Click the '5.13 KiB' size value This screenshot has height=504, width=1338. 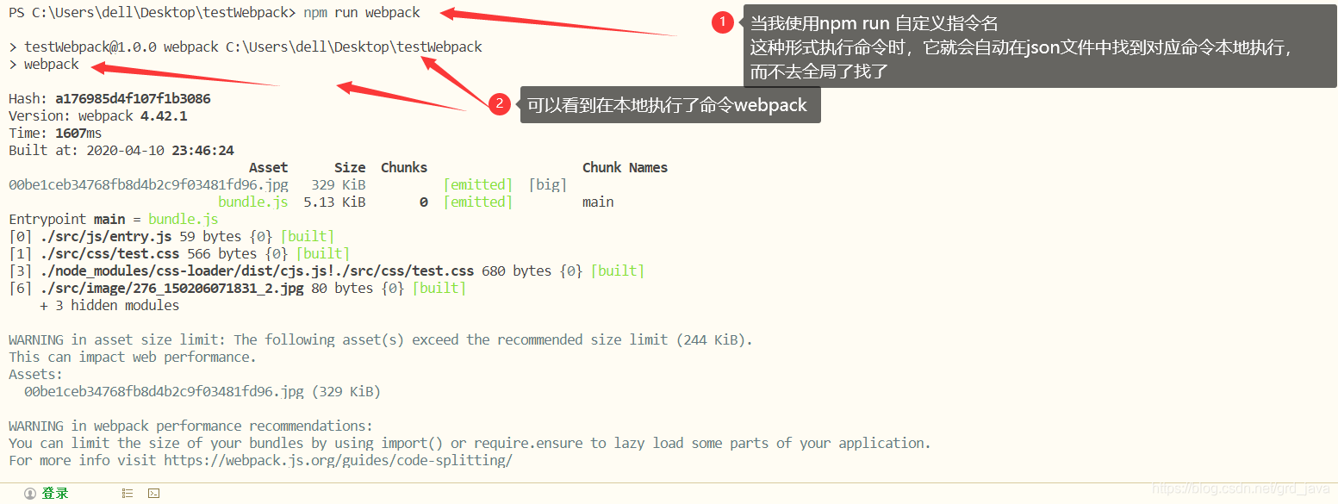334,202
